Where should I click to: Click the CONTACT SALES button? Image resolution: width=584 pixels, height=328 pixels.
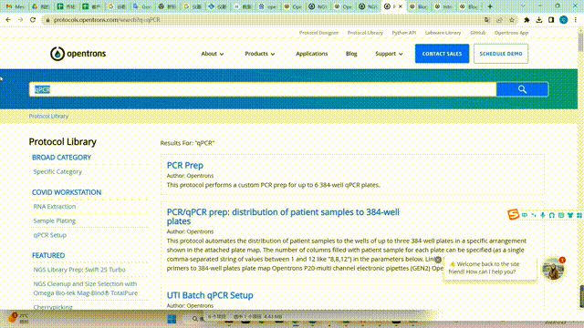coord(442,54)
